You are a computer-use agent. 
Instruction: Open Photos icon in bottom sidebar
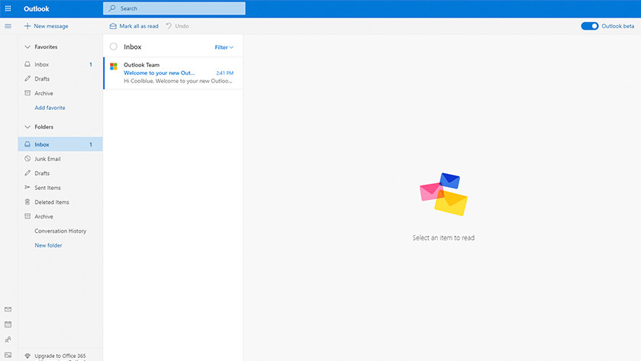point(8,355)
